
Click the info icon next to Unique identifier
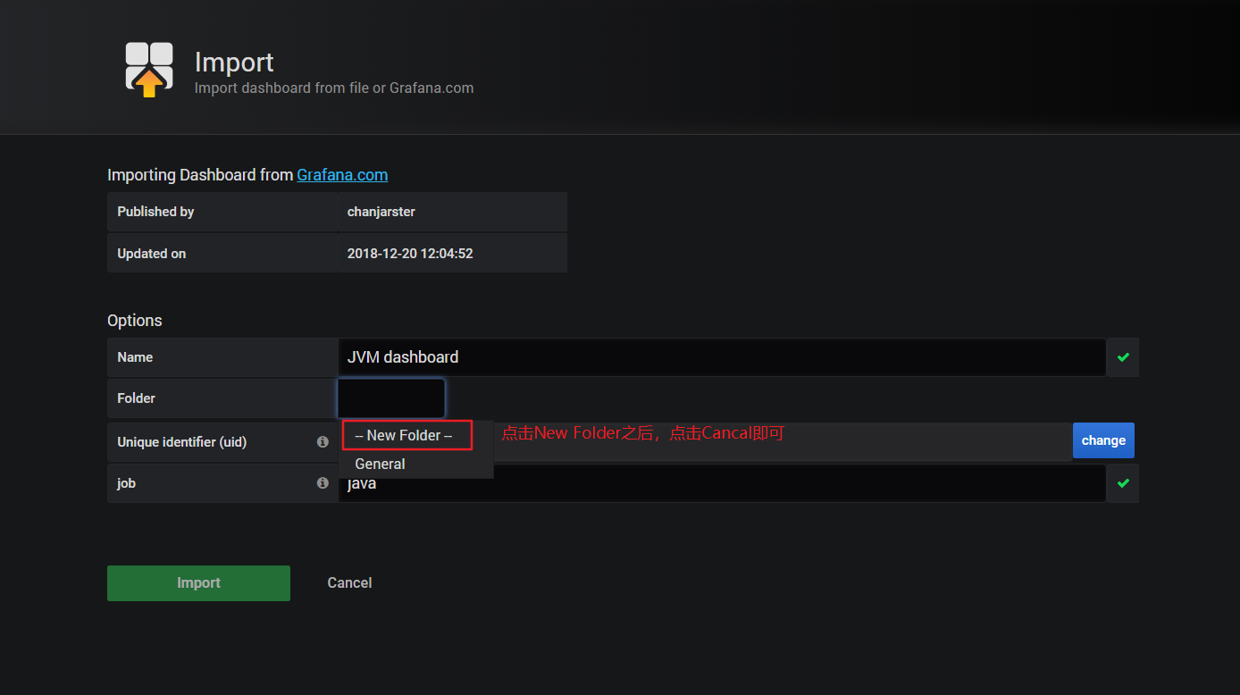click(323, 442)
